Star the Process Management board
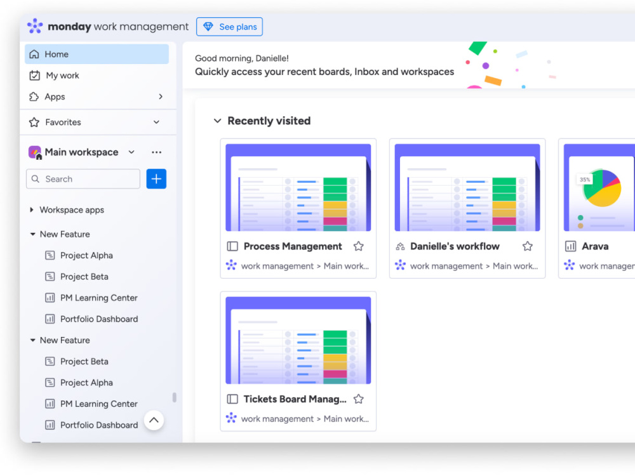 coord(358,246)
